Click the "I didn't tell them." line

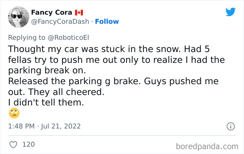tap(46, 102)
